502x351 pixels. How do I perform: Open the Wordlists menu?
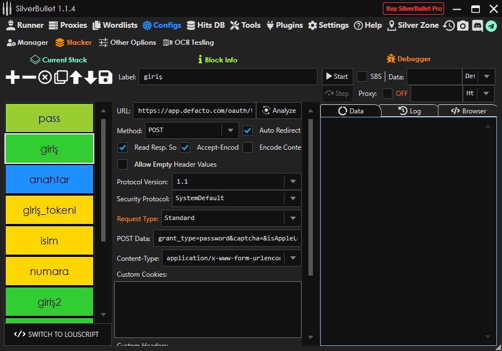pyautogui.click(x=115, y=26)
